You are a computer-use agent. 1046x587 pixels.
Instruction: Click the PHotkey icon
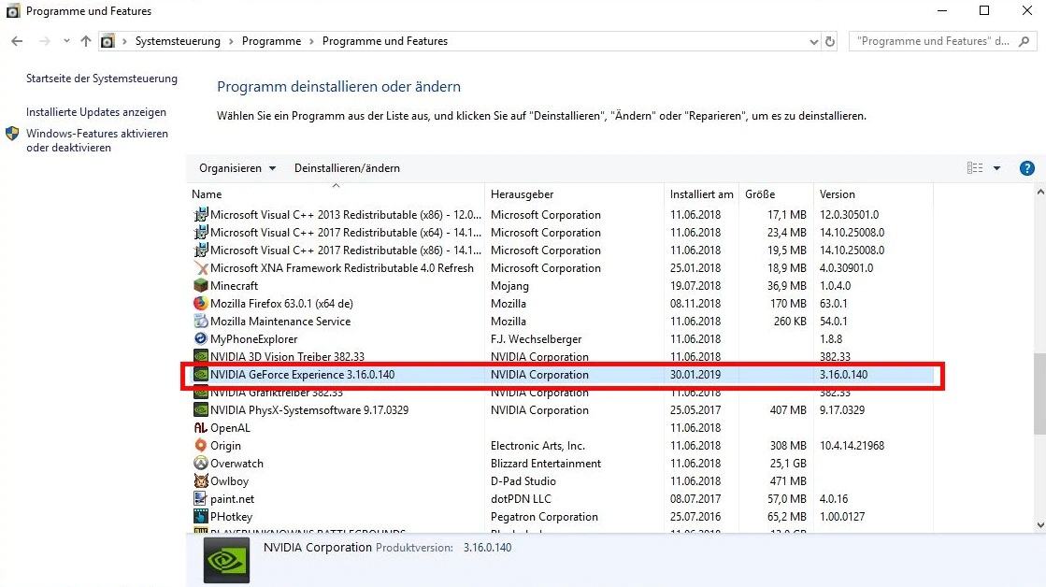point(200,516)
